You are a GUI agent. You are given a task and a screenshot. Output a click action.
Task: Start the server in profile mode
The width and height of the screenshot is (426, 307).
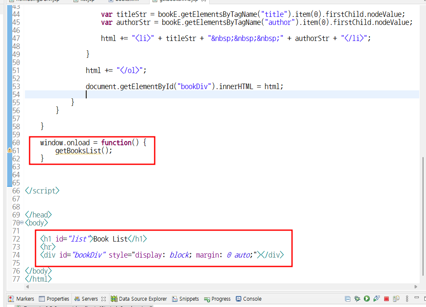pyautogui.click(x=377, y=299)
